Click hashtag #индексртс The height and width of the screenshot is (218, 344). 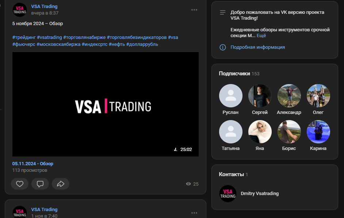tap(95, 44)
